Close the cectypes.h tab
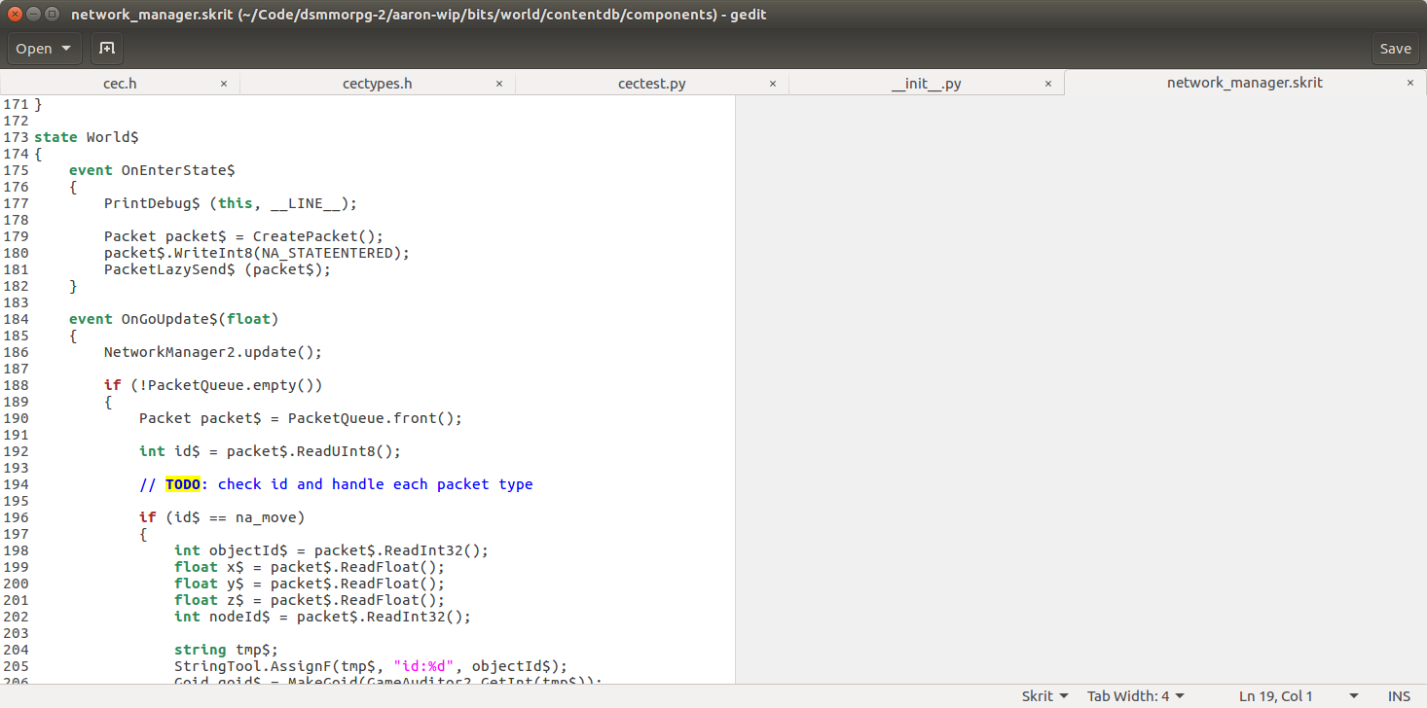 pyautogui.click(x=499, y=84)
